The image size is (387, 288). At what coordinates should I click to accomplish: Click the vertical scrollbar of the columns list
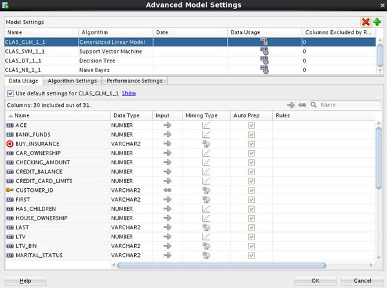379,158
